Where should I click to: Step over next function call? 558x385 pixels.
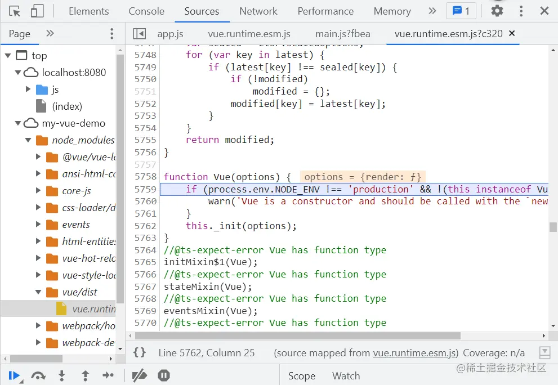pos(38,376)
